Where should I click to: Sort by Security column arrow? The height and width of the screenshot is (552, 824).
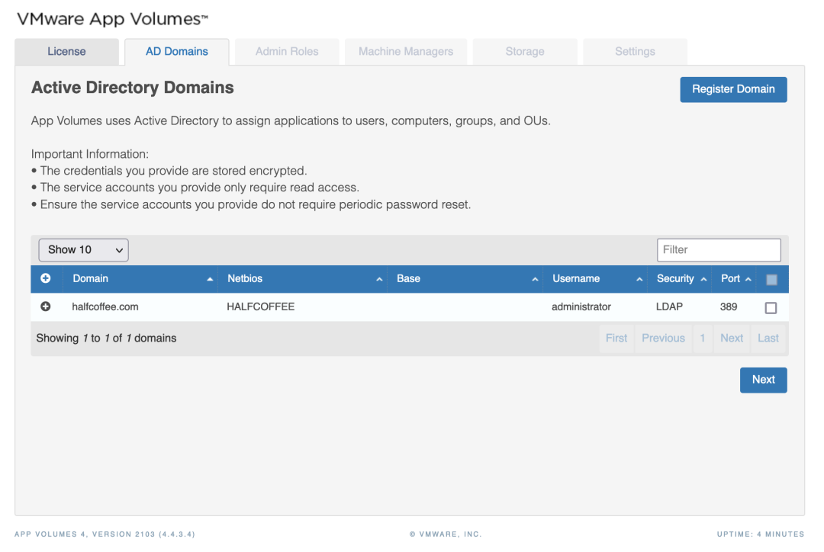pyautogui.click(x=703, y=279)
